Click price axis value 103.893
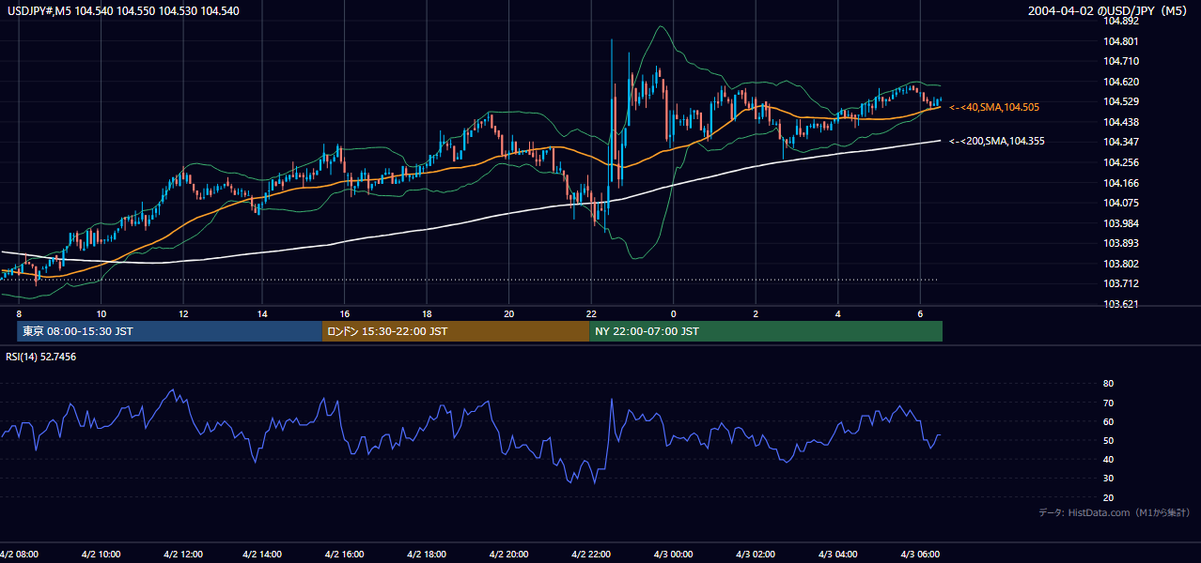The height and width of the screenshot is (563, 1201). [1120, 243]
